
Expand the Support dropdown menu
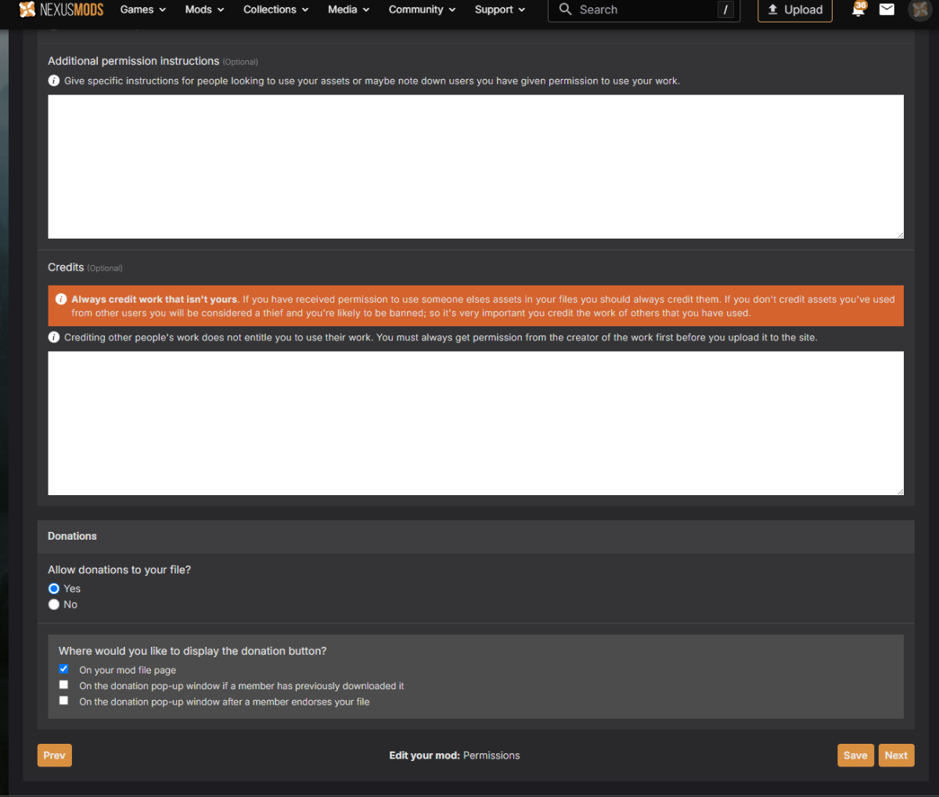[500, 9]
